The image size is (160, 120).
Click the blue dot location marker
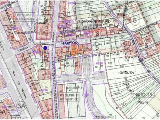point(45,48)
